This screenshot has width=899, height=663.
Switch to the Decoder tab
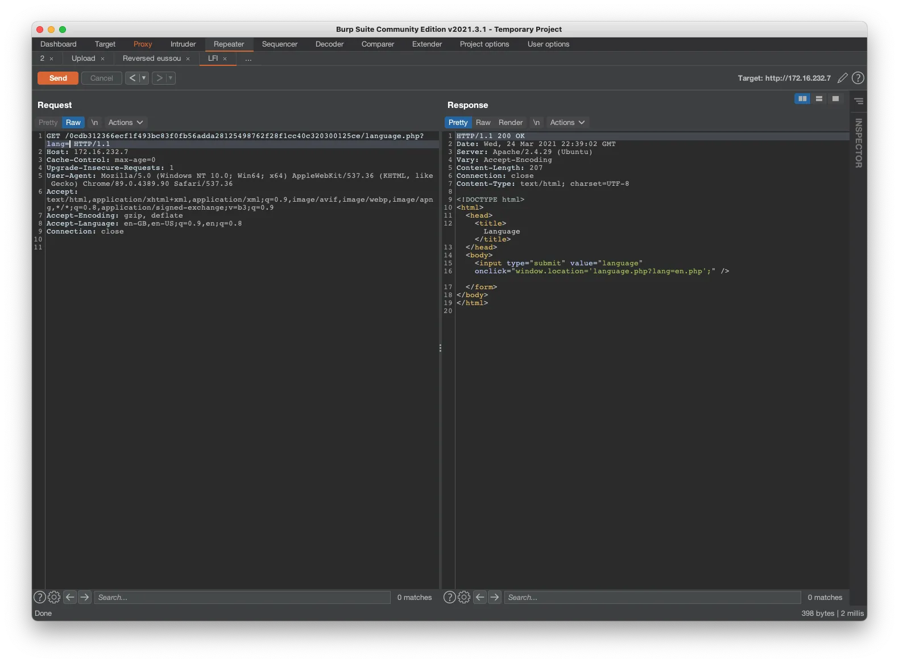(329, 44)
